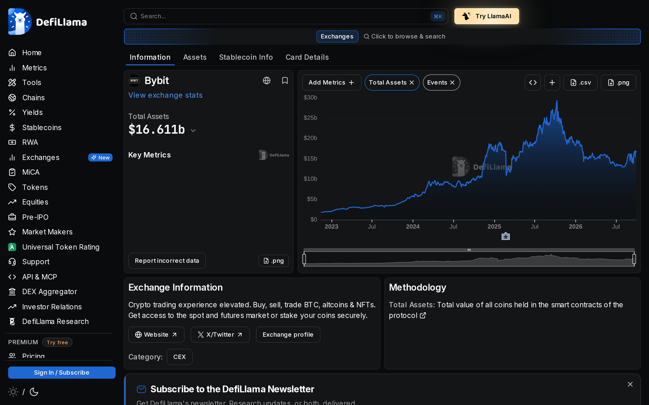Remove the Total Assets metric chip

[412, 83]
